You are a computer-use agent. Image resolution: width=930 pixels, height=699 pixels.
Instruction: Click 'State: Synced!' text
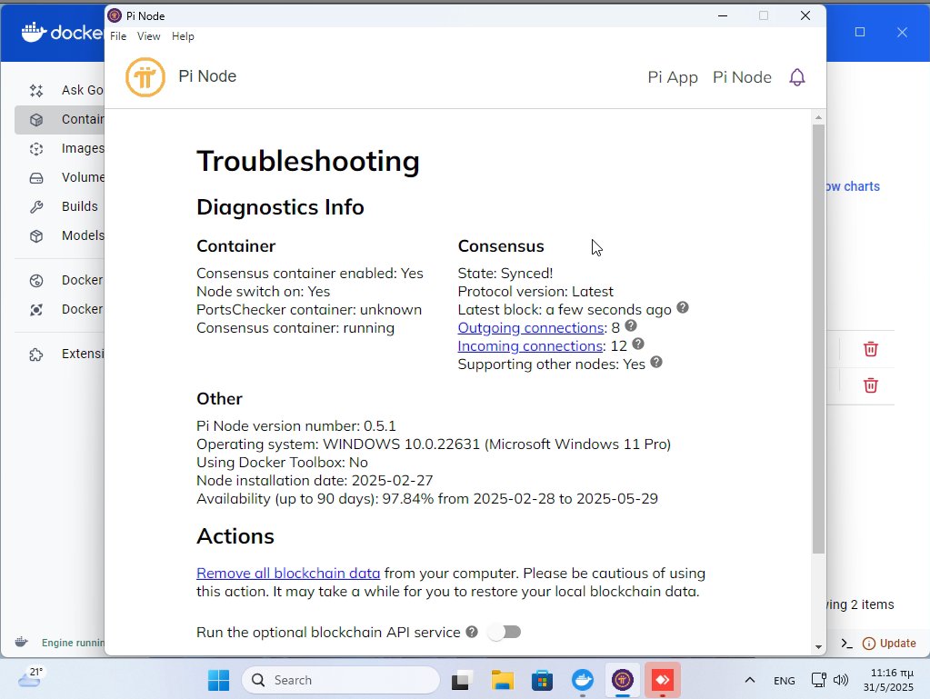pos(505,274)
